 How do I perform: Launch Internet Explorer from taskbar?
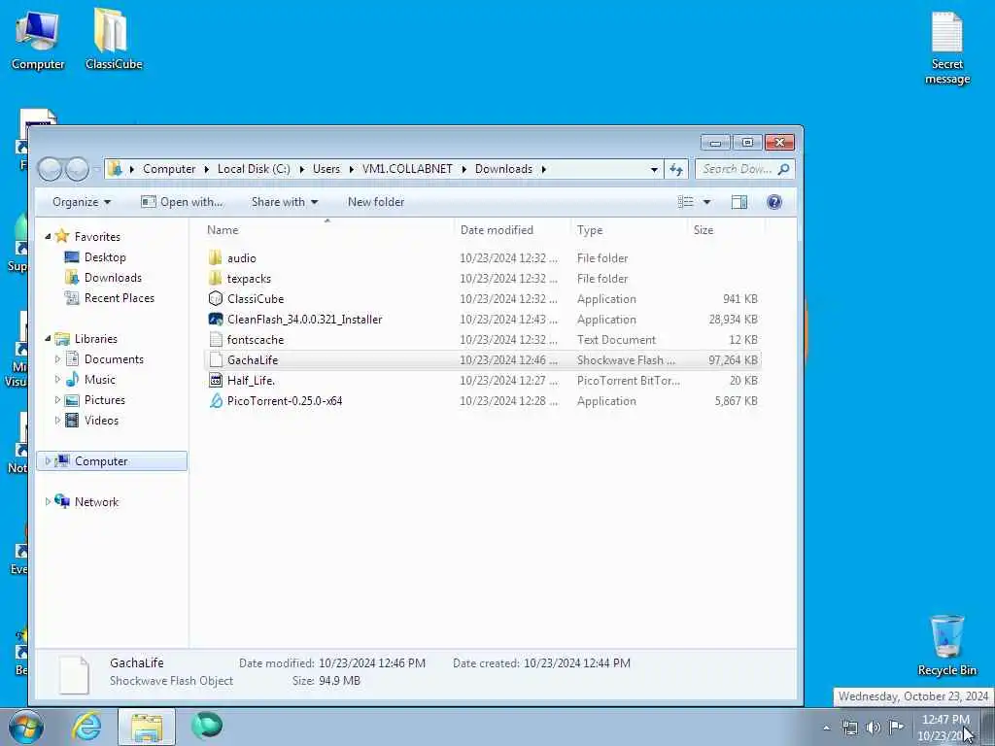86,727
